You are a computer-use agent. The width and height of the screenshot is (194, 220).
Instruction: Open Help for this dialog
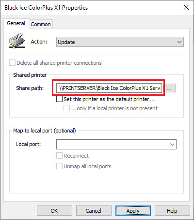tap(172, 211)
